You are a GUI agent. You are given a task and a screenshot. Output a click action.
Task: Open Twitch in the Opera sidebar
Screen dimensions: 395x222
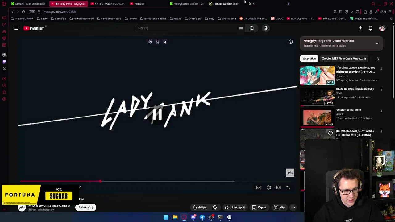(x=4, y=62)
